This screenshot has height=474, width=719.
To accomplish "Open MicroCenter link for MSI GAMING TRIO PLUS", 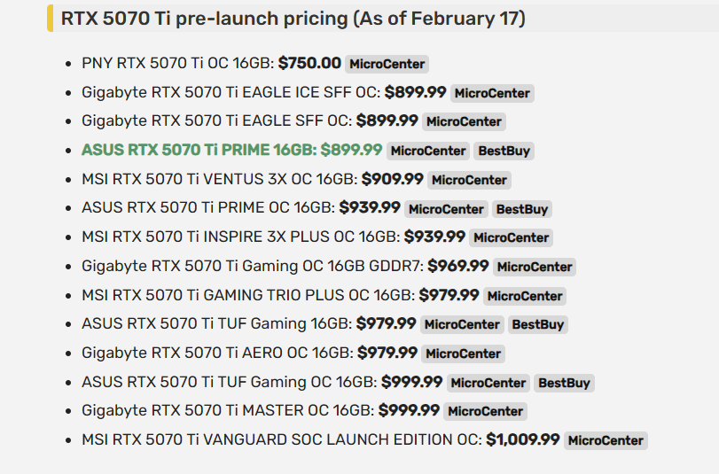I will (x=525, y=296).
